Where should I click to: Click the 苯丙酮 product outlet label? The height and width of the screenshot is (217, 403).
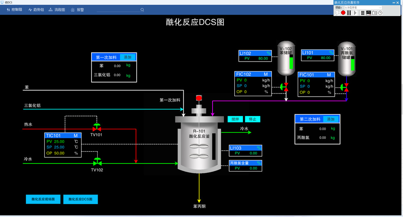[199, 206]
